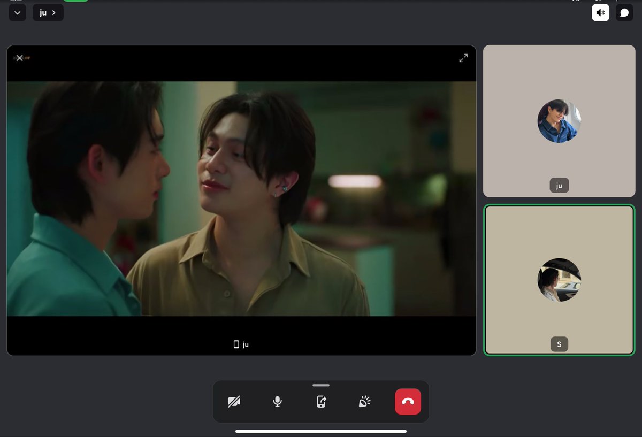Tap the 'ju' streamer label under video
642x437 pixels.
pyautogui.click(x=241, y=344)
